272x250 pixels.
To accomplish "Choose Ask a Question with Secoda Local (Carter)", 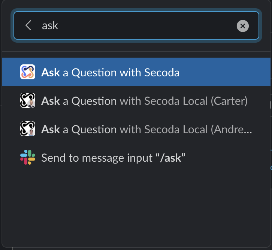I will point(144,101).
